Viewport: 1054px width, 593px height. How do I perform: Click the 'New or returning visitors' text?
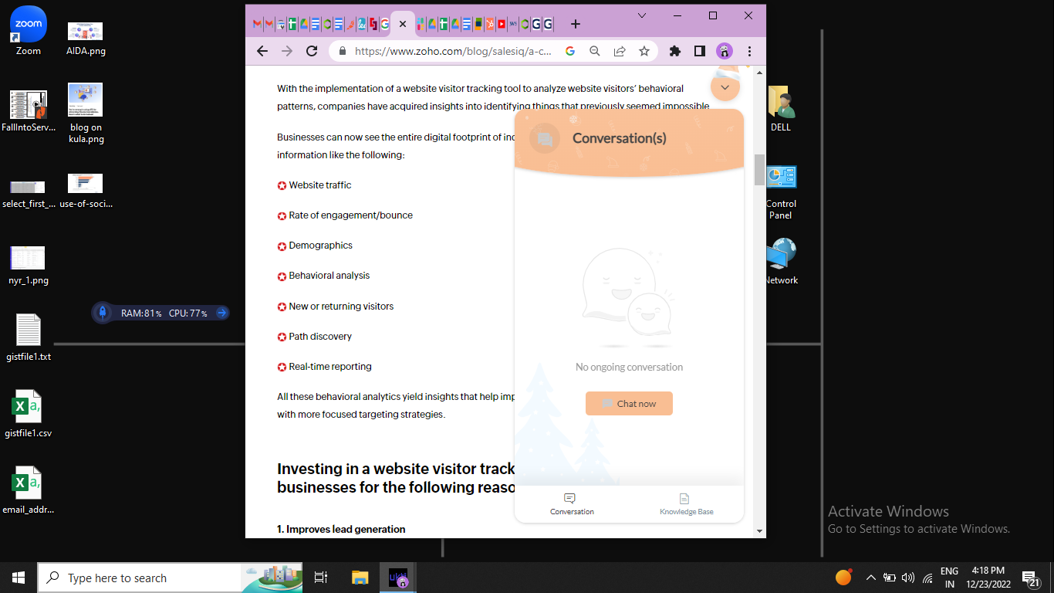[341, 307]
